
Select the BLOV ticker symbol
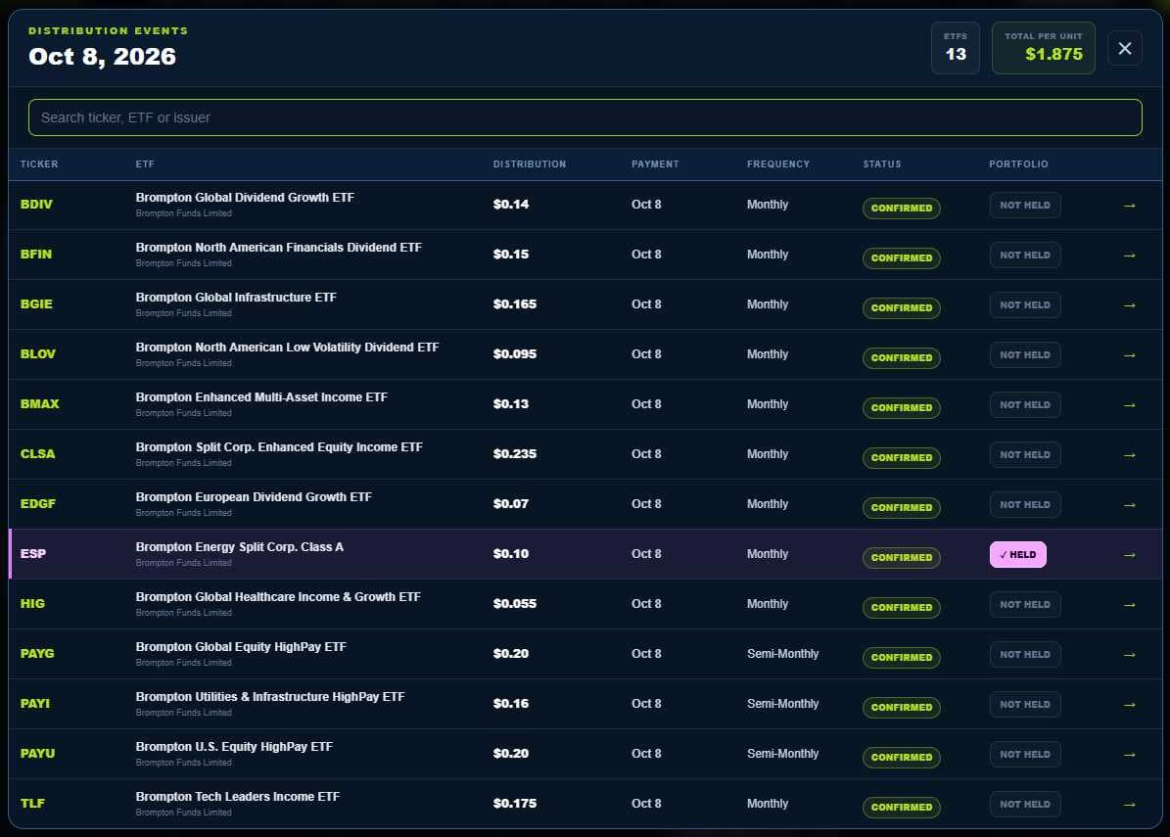(x=38, y=354)
